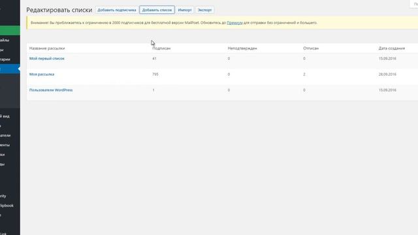Click the 'Дата создания' column header
This screenshot has height=235, width=418.
click(x=392, y=48)
